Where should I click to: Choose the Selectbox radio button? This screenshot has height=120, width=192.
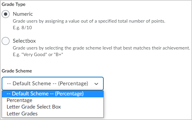(x=6, y=41)
